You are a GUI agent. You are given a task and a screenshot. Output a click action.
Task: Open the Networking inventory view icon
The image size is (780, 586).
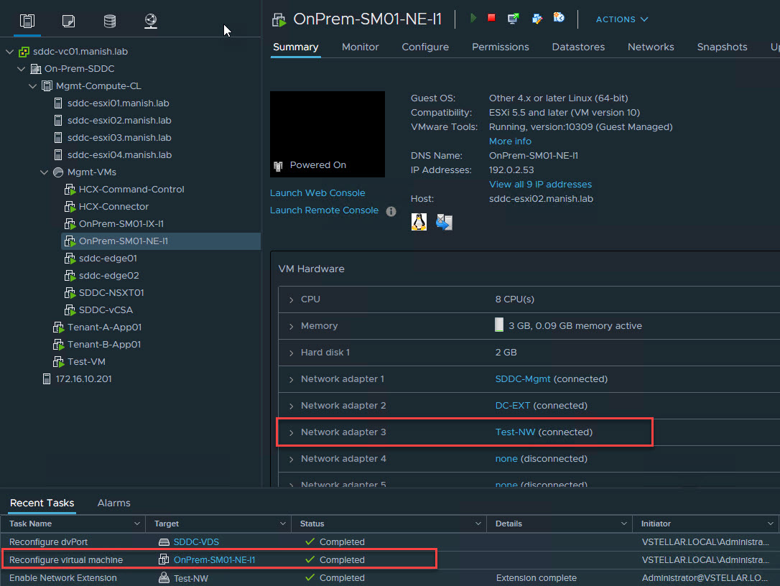[x=151, y=21]
